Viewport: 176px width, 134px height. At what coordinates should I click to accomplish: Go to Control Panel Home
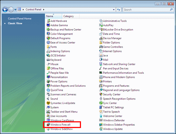click(20, 19)
